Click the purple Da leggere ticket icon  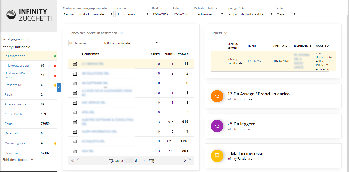217,126
